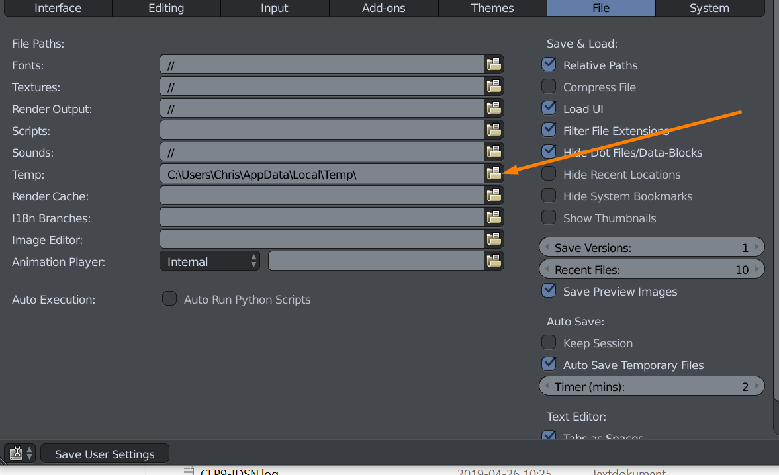Screen dimensions: 779x475
Task: Uncheck Relative Paths checkbox
Action: tap(549, 65)
